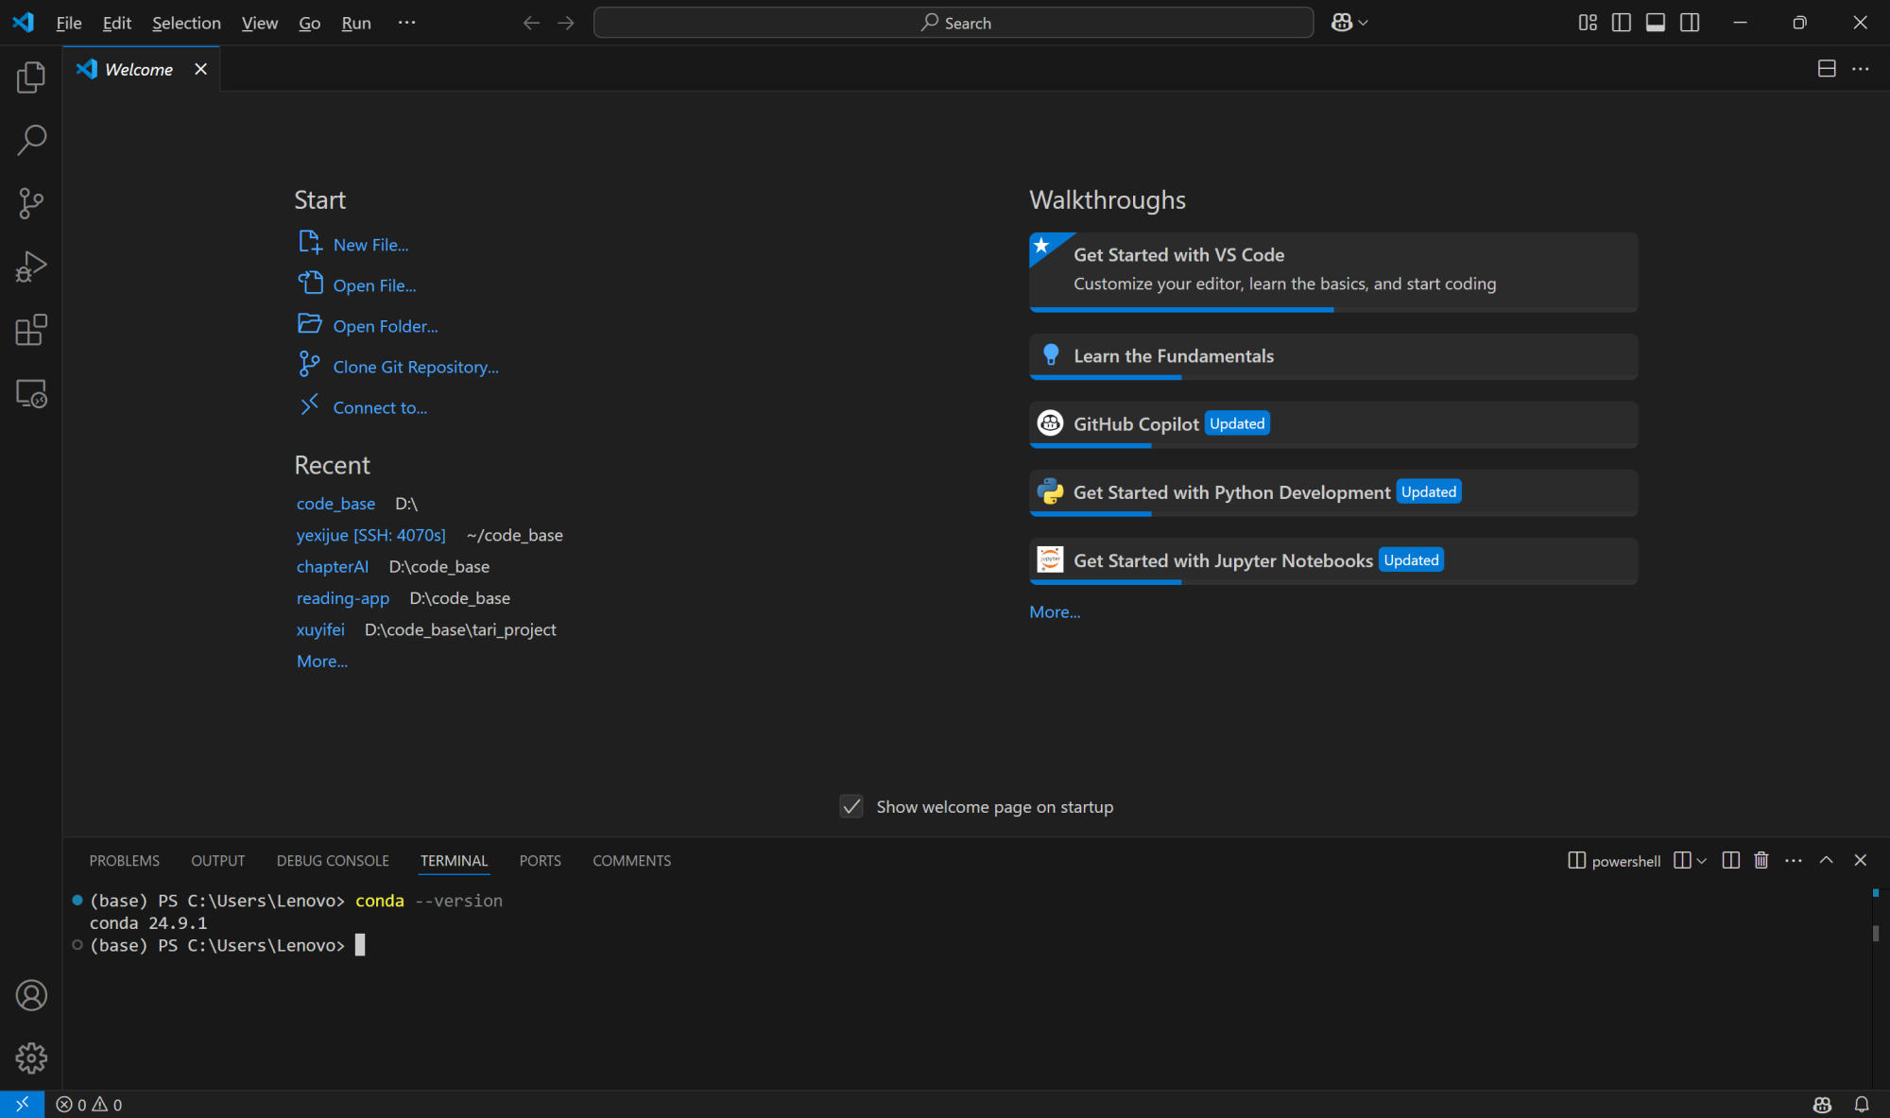Image resolution: width=1890 pixels, height=1118 pixels.
Task: Toggle bottom panel visibility
Action: click(x=1656, y=23)
